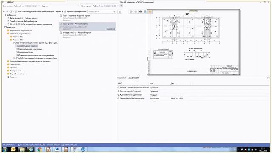Click the magnifier icon in the search box
The width and height of the screenshot is (272, 153).
114,11
